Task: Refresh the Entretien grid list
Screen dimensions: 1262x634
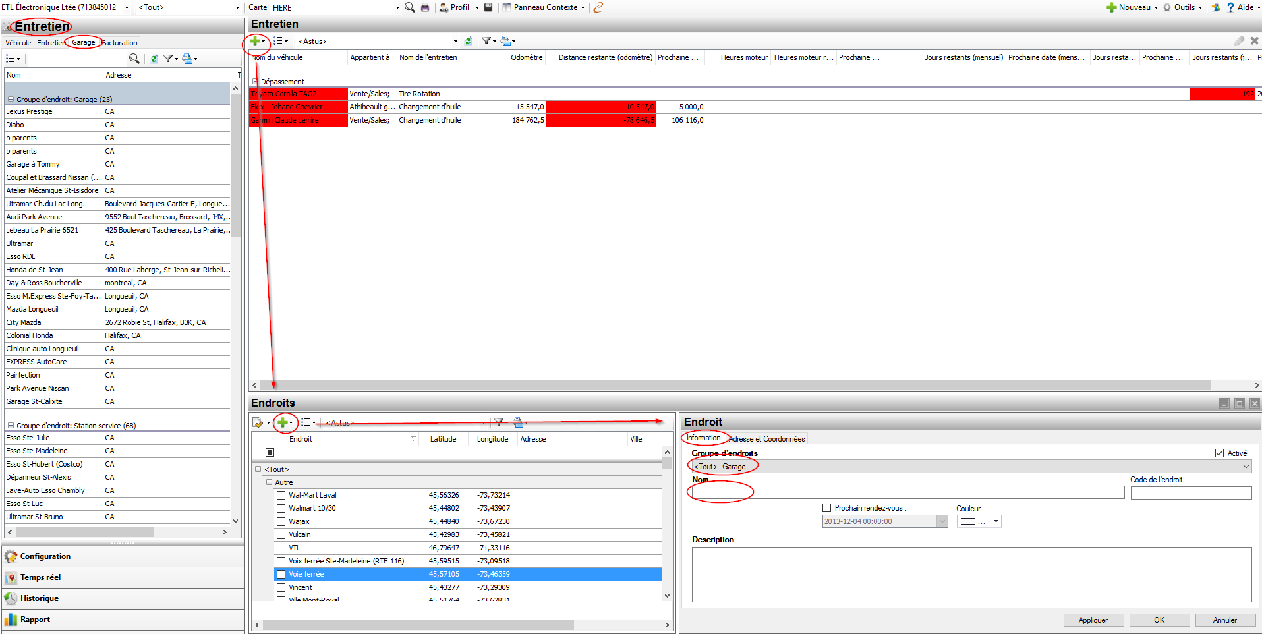Action: 469,41
